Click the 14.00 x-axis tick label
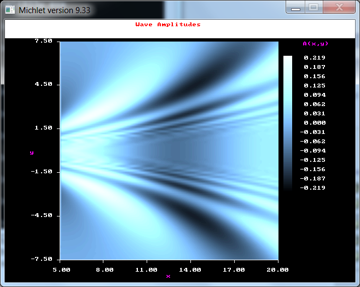 (191, 270)
